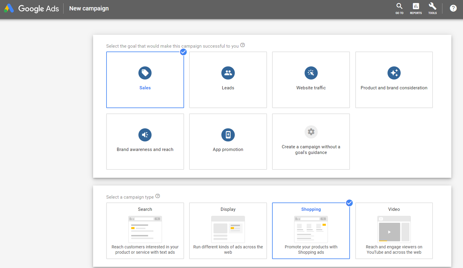Open the Tools wrench icon
The width and height of the screenshot is (463, 268).
tap(432, 8)
